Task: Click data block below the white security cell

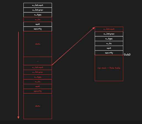Action: click(38, 44)
